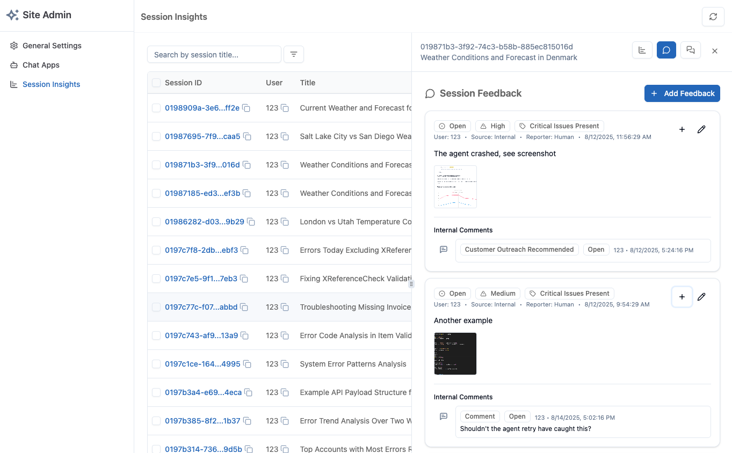Open General Settings from the sidebar

pos(52,46)
